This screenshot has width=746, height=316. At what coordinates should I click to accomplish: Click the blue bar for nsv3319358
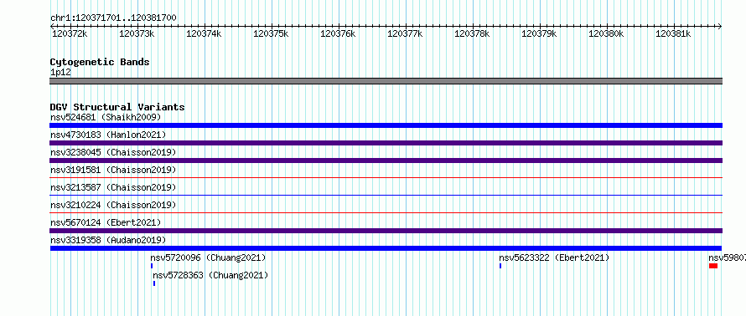click(386, 248)
